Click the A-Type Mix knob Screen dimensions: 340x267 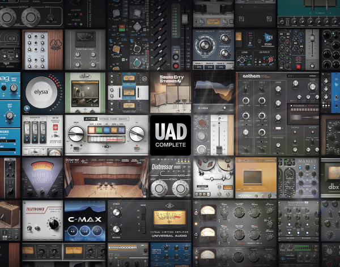137,134
